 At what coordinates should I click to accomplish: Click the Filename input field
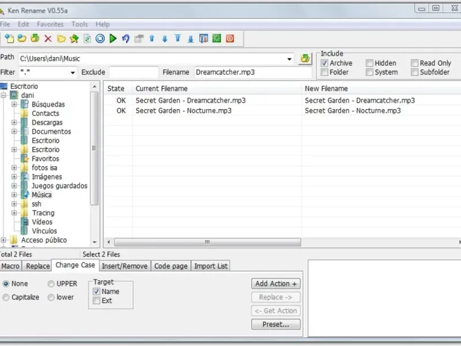[x=253, y=73]
